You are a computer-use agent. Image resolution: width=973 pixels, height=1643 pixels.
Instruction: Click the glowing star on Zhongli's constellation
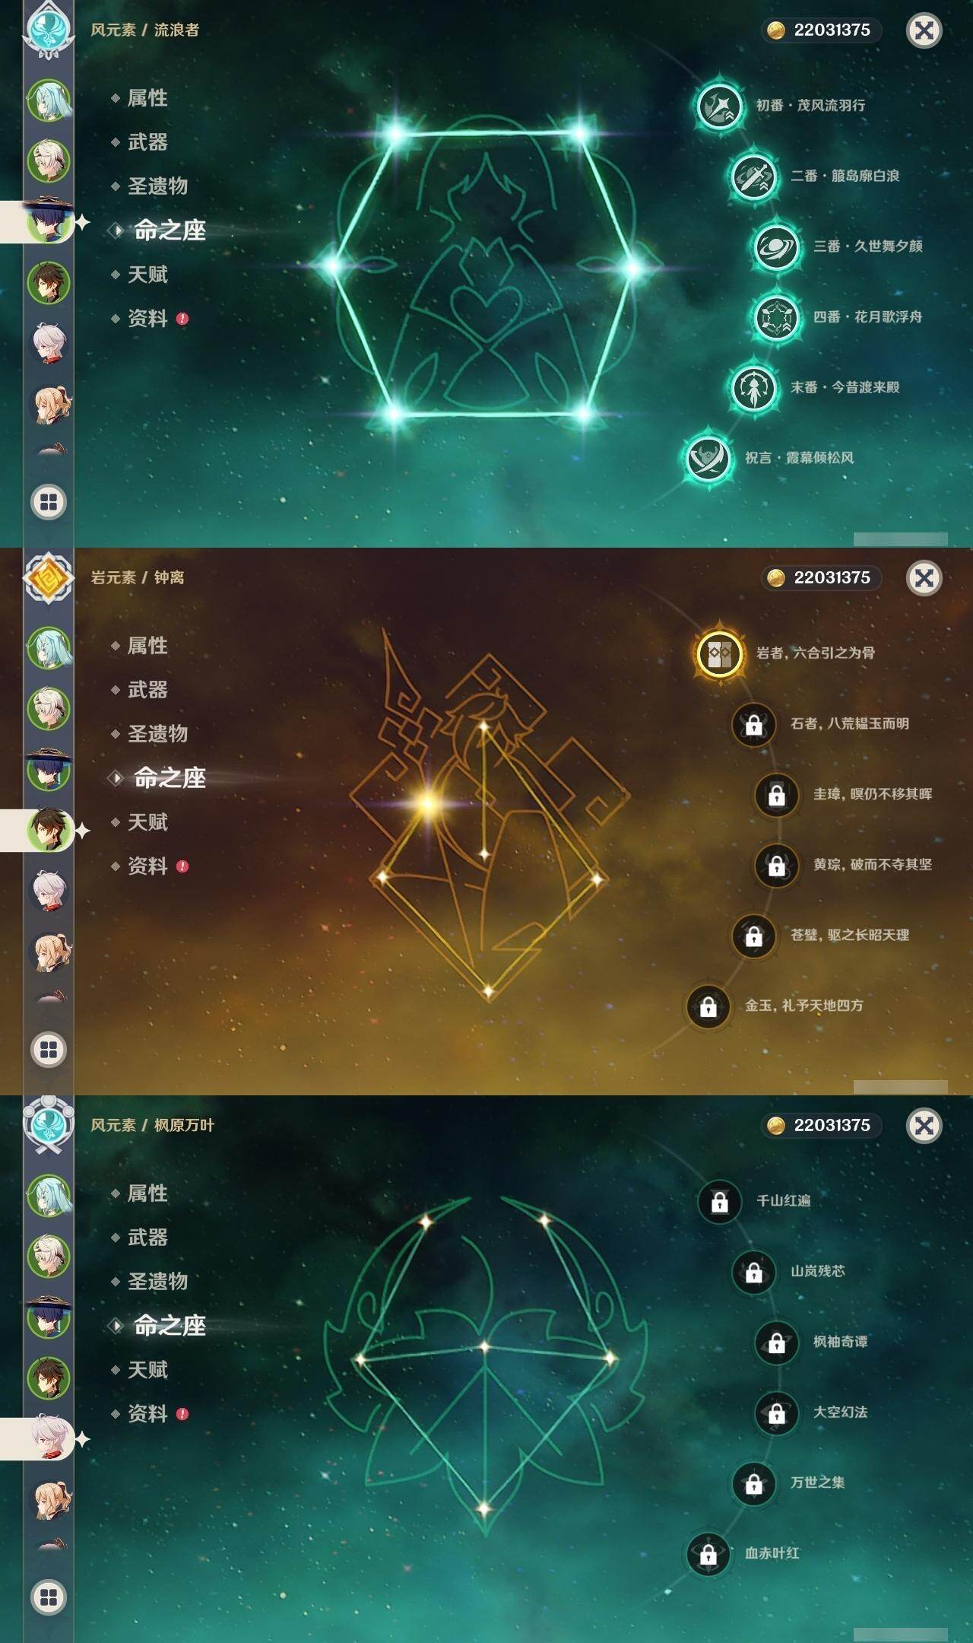[x=428, y=803]
